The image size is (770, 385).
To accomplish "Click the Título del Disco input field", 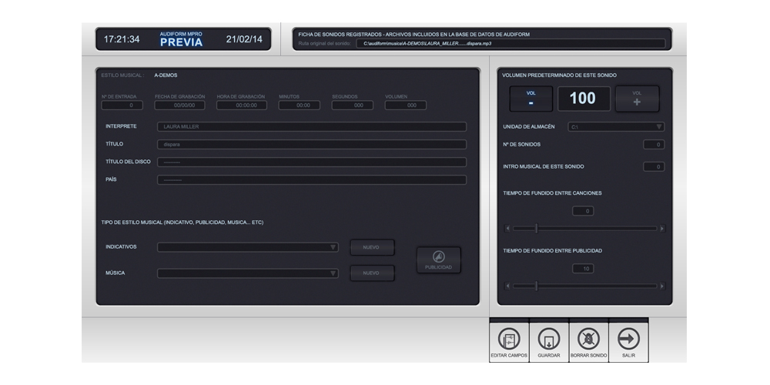I will (311, 162).
